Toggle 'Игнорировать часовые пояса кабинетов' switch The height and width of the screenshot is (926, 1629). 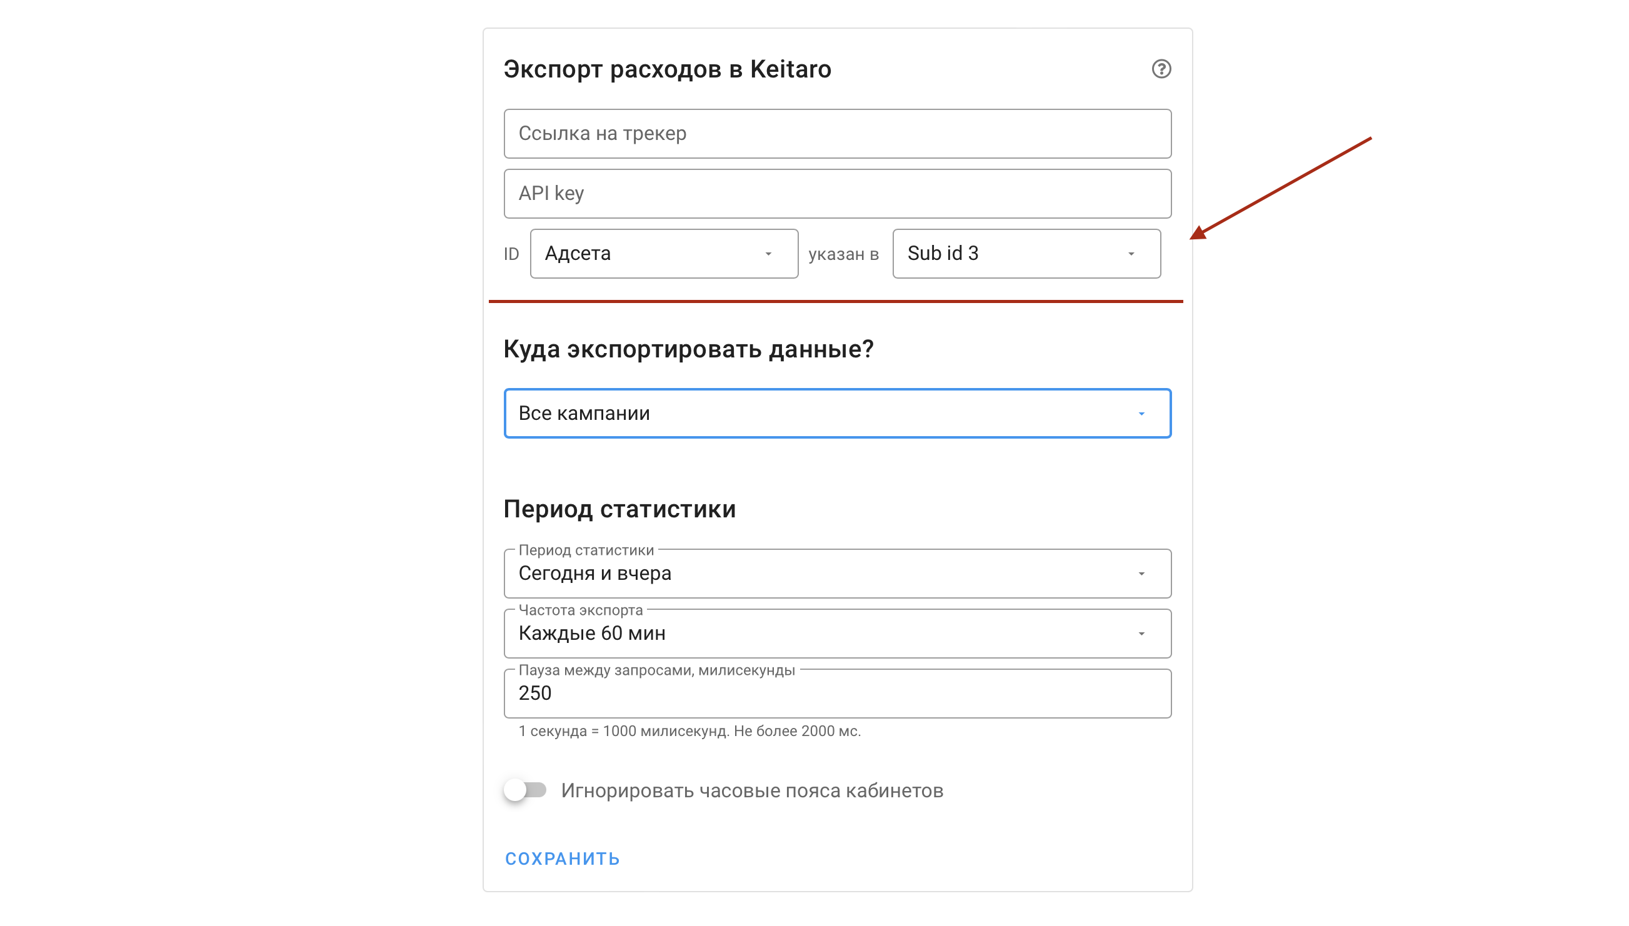pyautogui.click(x=524, y=790)
